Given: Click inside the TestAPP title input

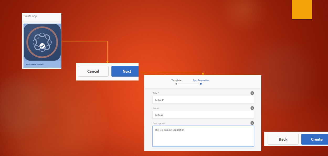Looking at the screenshot, I should click(203, 100).
